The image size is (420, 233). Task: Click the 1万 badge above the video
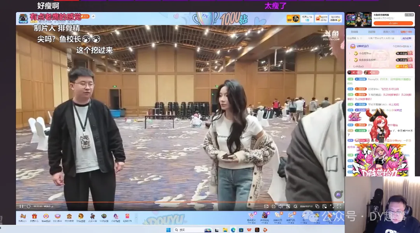(x=307, y=19)
